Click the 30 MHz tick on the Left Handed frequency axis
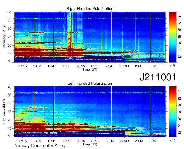The image size is (184, 149). click(10, 103)
